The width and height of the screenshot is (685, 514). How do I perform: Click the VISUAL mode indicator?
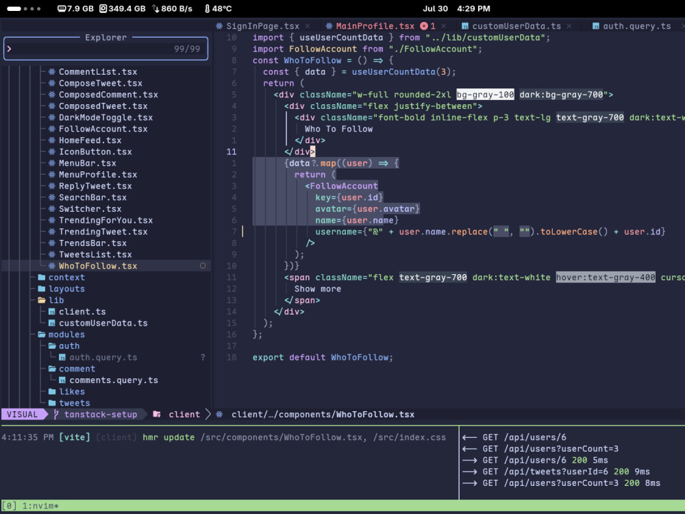click(x=23, y=415)
